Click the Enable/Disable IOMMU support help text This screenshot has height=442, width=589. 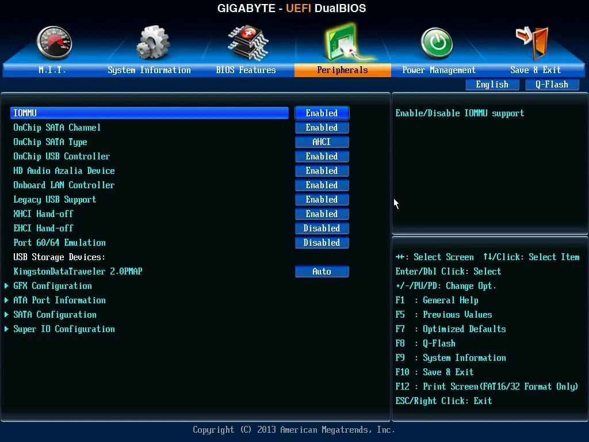460,113
